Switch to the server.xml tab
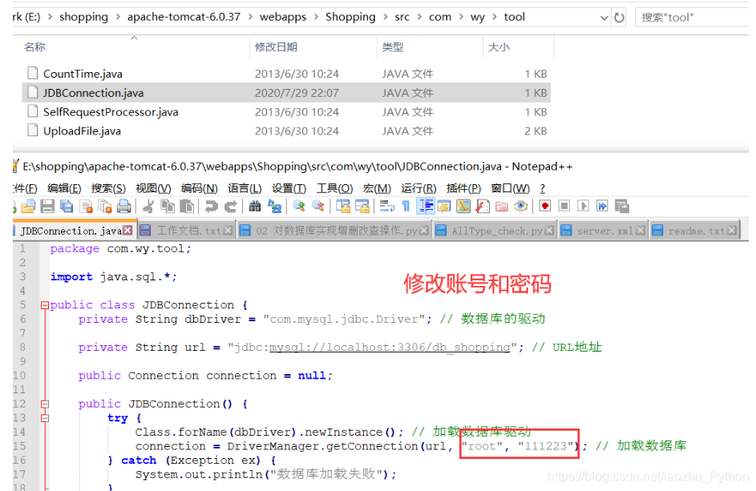 603,231
